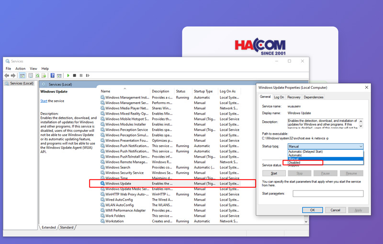
Task: Click the gear icon of Windows Security Service
Action: (102, 173)
